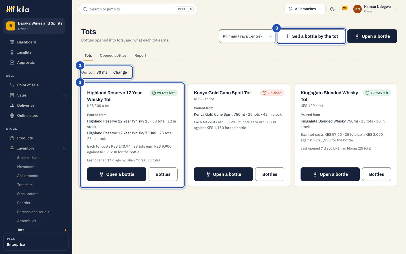Select the Tots tab

[88, 55]
